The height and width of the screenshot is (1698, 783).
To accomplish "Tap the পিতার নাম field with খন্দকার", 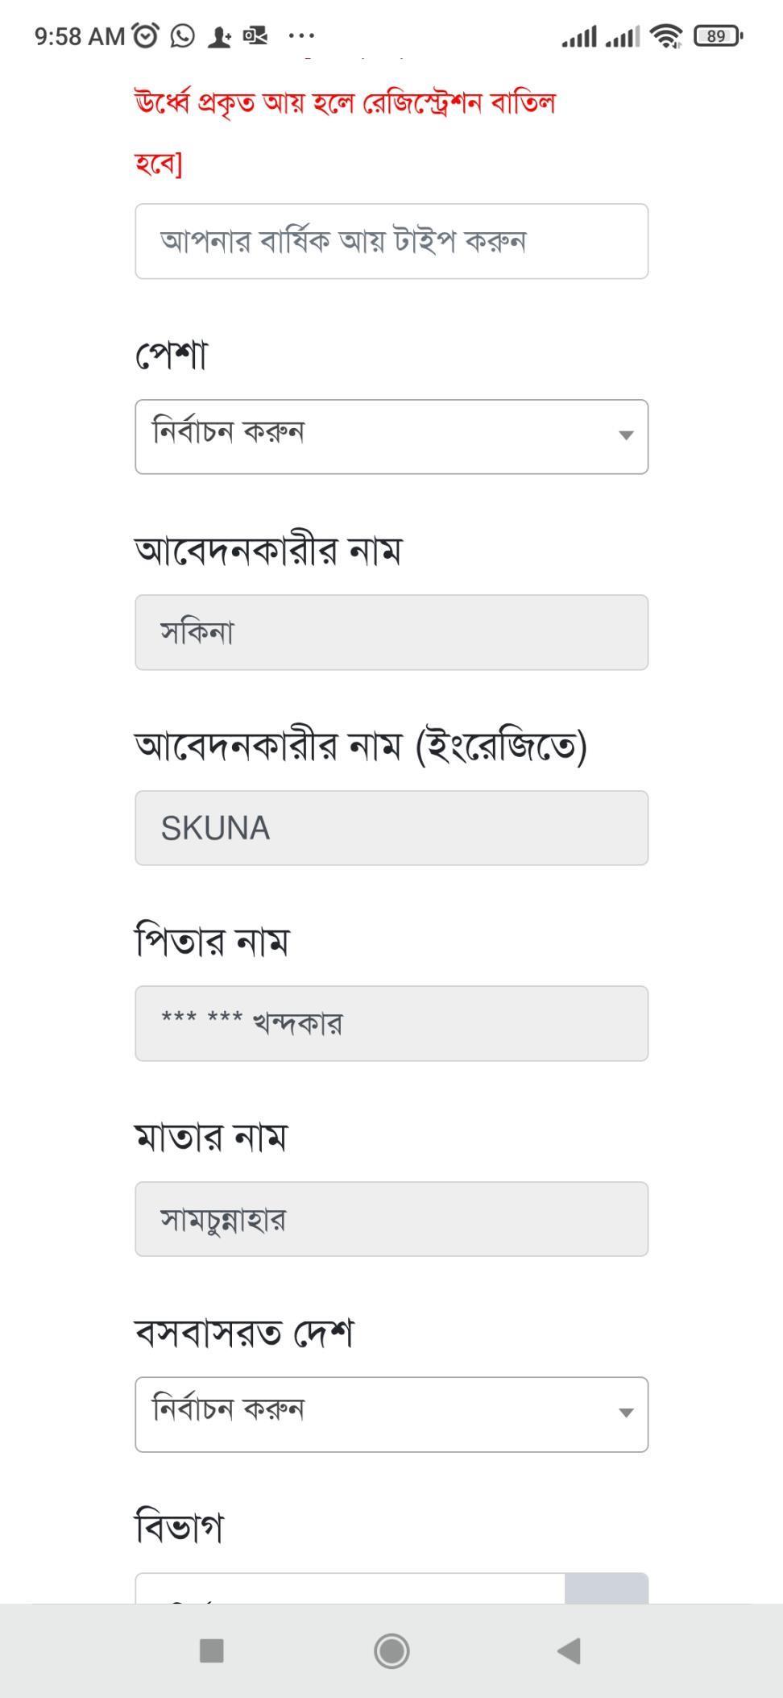I will (391, 1023).
